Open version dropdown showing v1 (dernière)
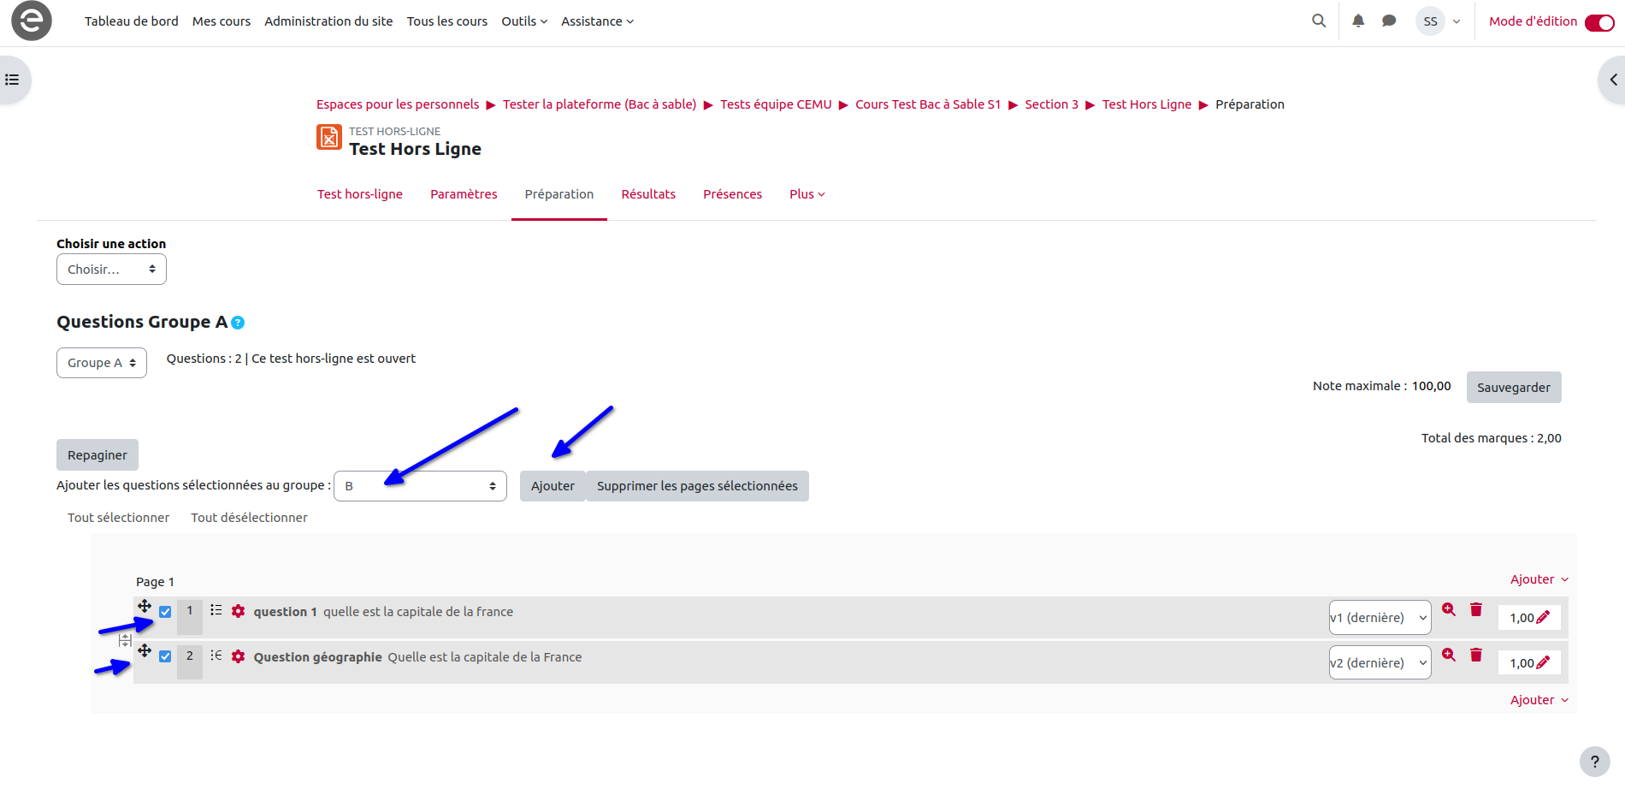The height and width of the screenshot is (795, 1625). pyautogui.click(x=1379, y=618)
